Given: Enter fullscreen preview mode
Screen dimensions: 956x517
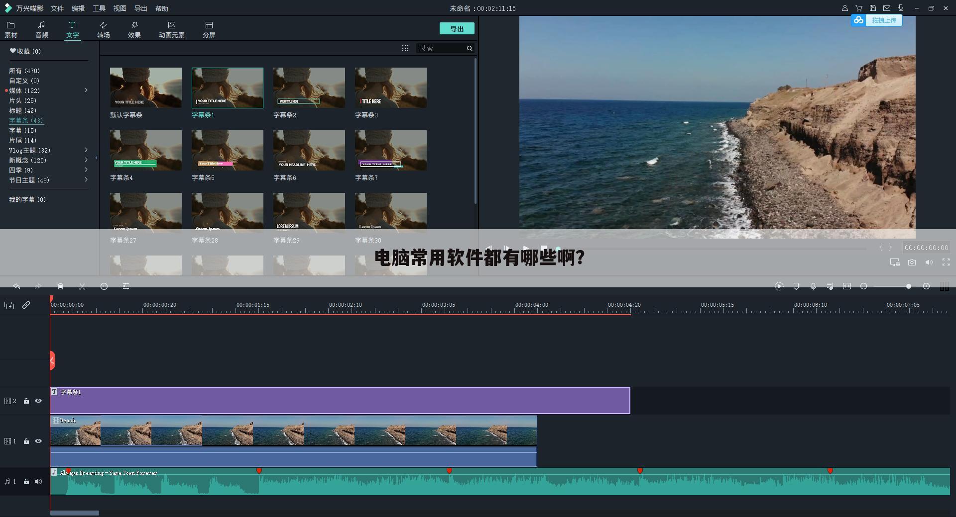Looking at the screenshot, I should 946,262.
